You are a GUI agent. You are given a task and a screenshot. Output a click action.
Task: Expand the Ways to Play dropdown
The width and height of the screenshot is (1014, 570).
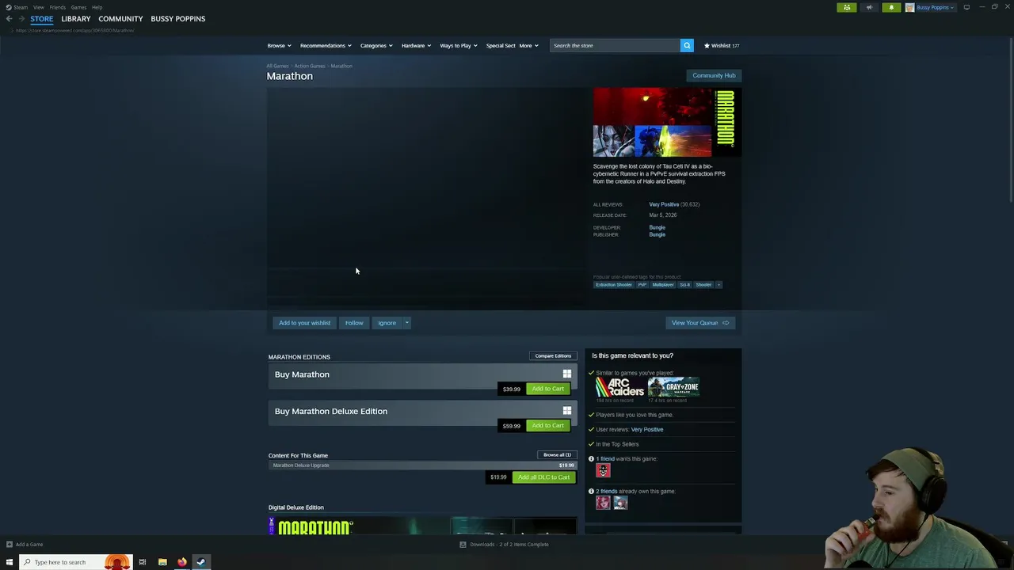[459, 45]
